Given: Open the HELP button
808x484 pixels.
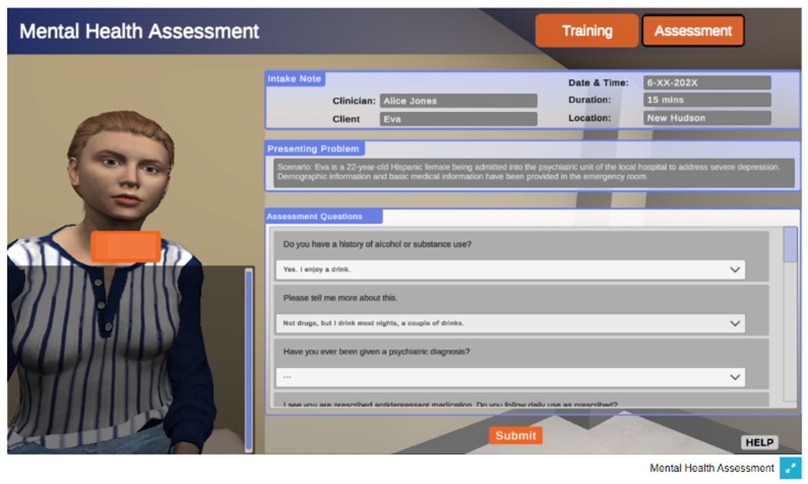Looking at the screenshot, I should [x=759, y=443].
